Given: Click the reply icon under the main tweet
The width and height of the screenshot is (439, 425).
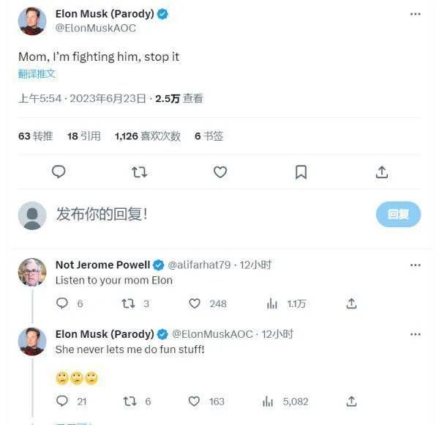Looking at the screenshot, I should pyautogui.click(x=59, y=172).
